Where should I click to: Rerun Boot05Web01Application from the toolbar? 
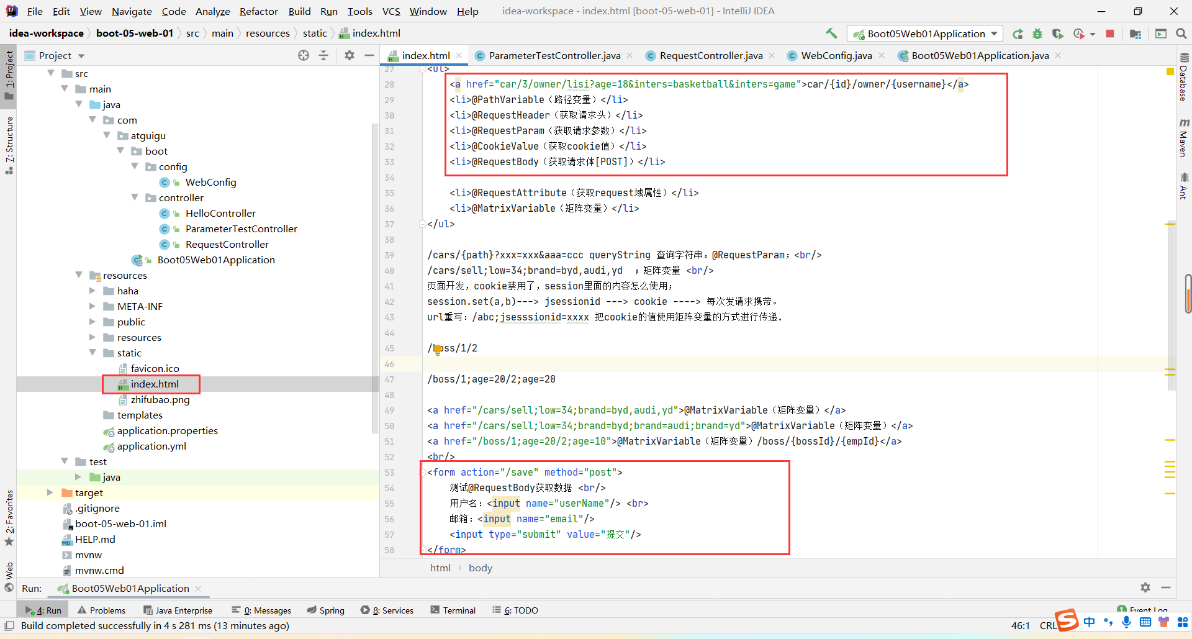point(1018,34)
